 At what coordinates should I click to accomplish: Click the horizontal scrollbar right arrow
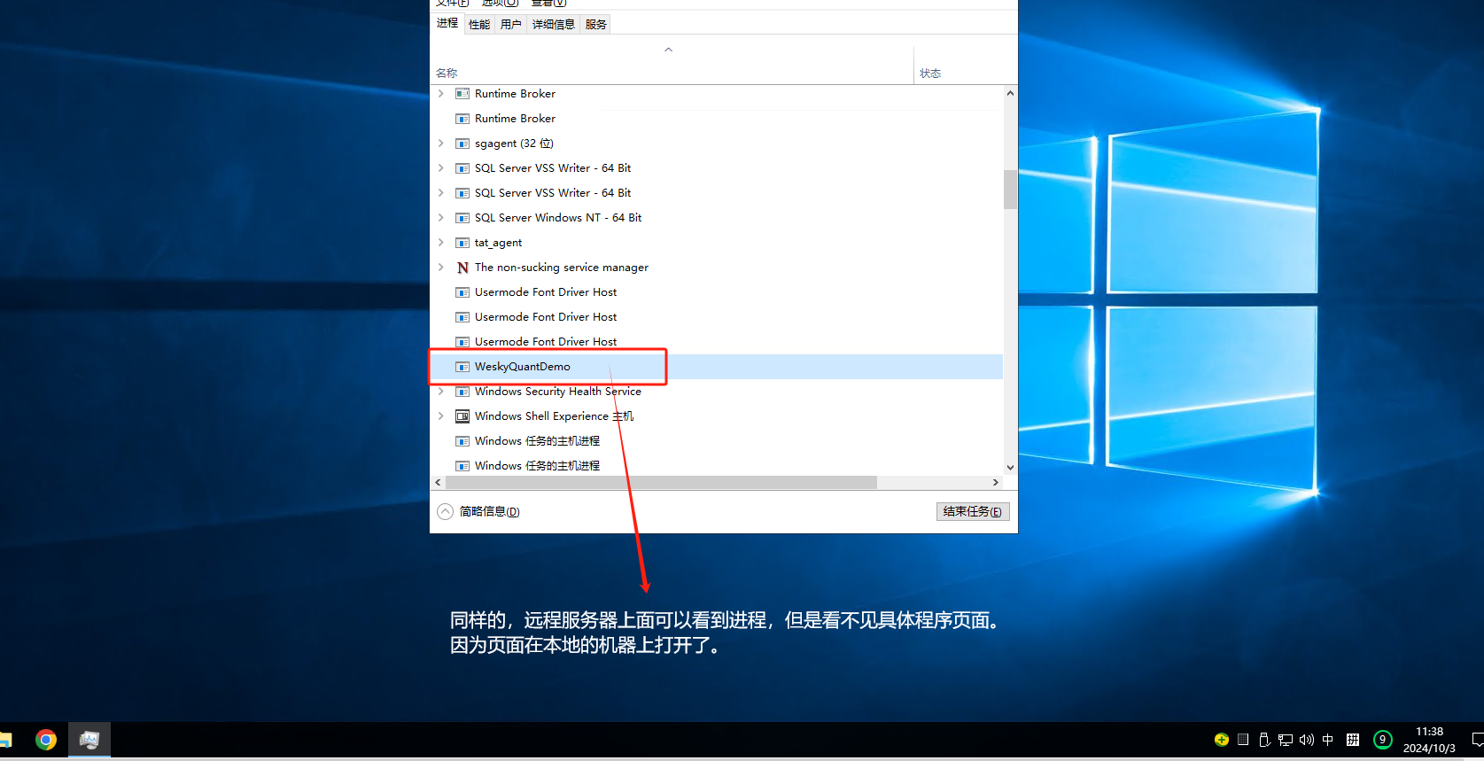996,483
